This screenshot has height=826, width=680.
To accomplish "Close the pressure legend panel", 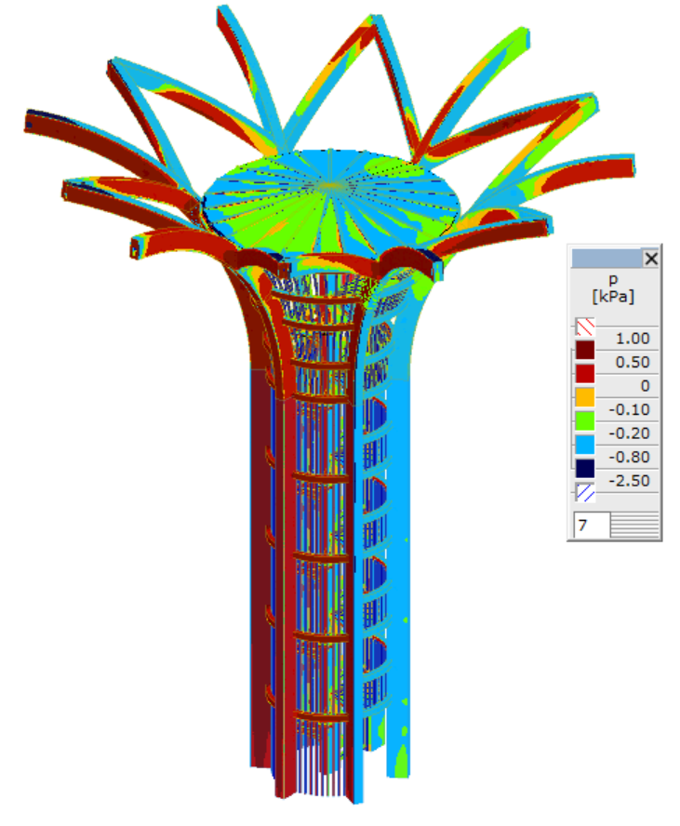I will coord(651,259).
